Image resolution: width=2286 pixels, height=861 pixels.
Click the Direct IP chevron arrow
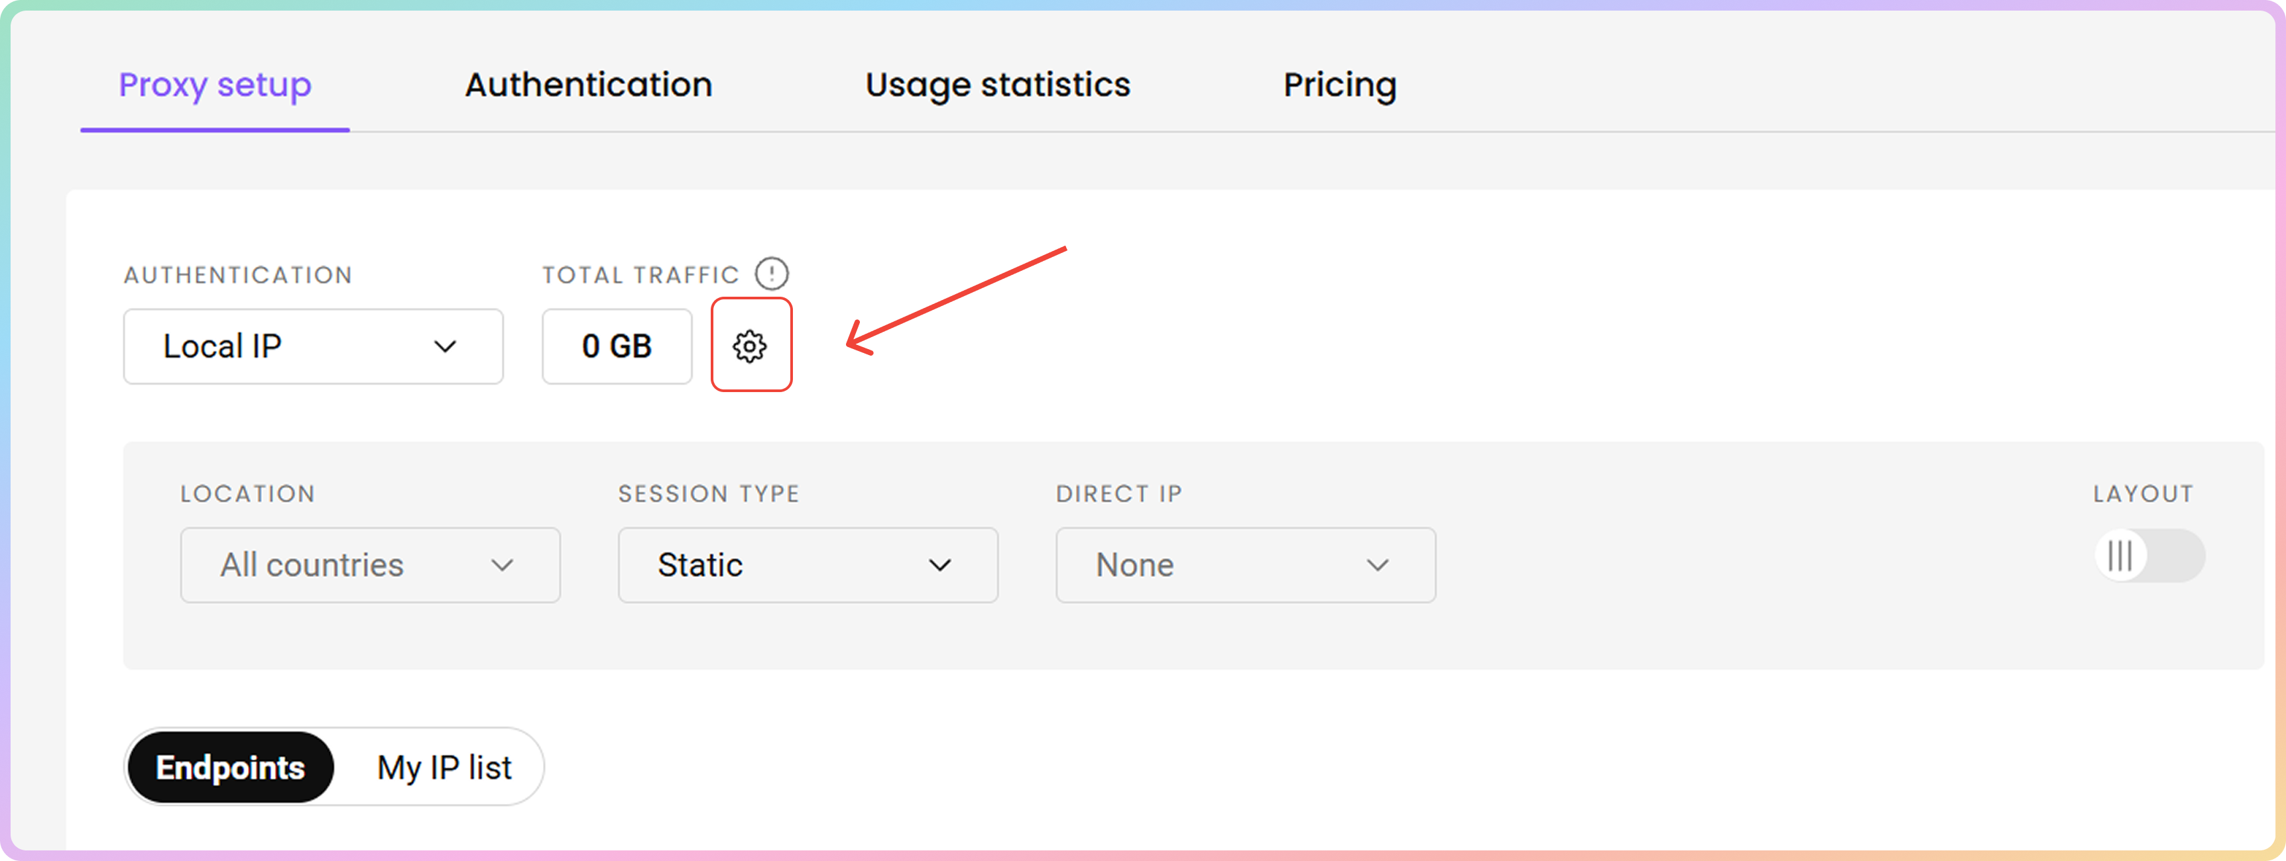pos(1377,565)
